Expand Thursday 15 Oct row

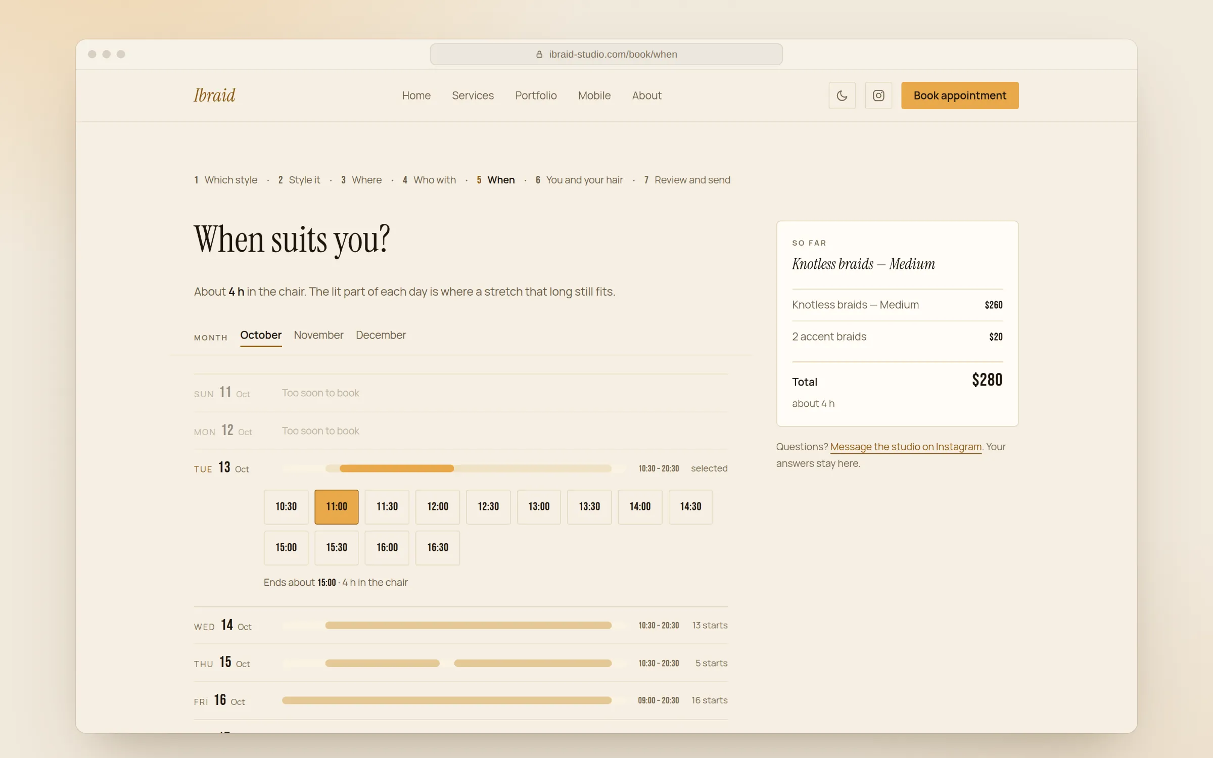coord(461,663)
